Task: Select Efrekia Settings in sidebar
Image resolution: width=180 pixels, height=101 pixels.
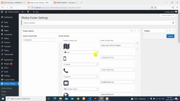Action: 10,84
